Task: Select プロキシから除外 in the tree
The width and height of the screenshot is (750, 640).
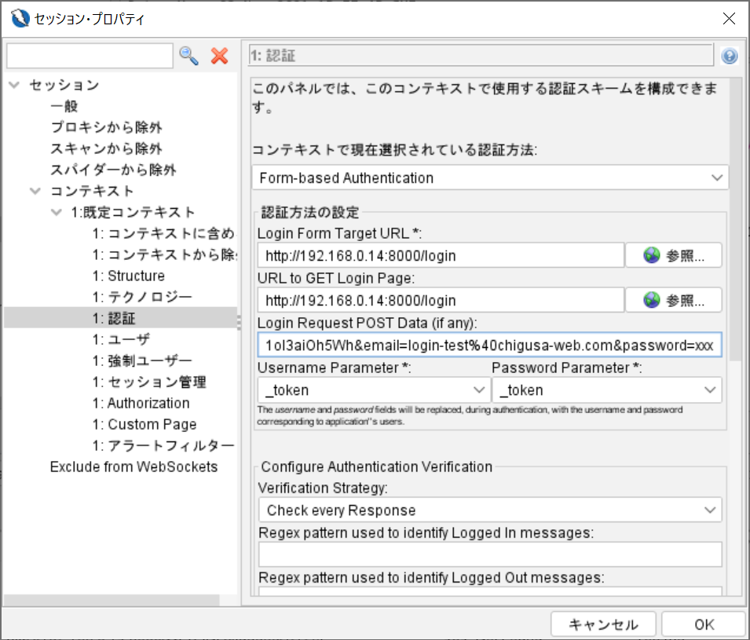Action: [106, 127]
